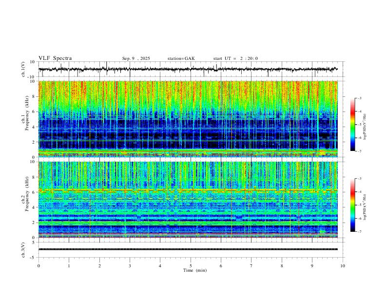Image resolution: width=386 pixels, height=298 pixels.
Task: Click the 'Time (min)' axis label
Action: tap(195, 270)
